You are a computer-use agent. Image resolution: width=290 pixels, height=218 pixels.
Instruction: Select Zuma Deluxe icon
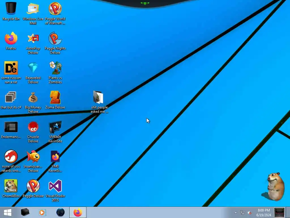[x=55, y=100]
